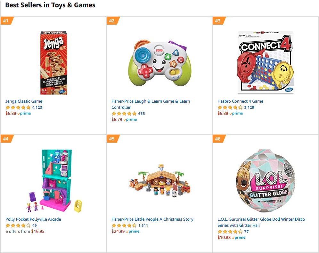Click the Prime badge under A Christmas Story
319x253 pixels.
(133, 231)
